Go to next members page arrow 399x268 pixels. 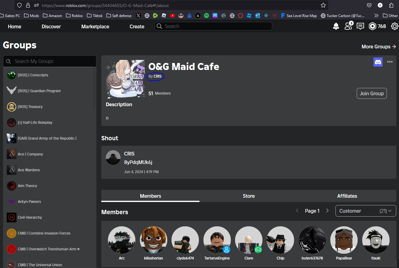click(x=327, y=211)
